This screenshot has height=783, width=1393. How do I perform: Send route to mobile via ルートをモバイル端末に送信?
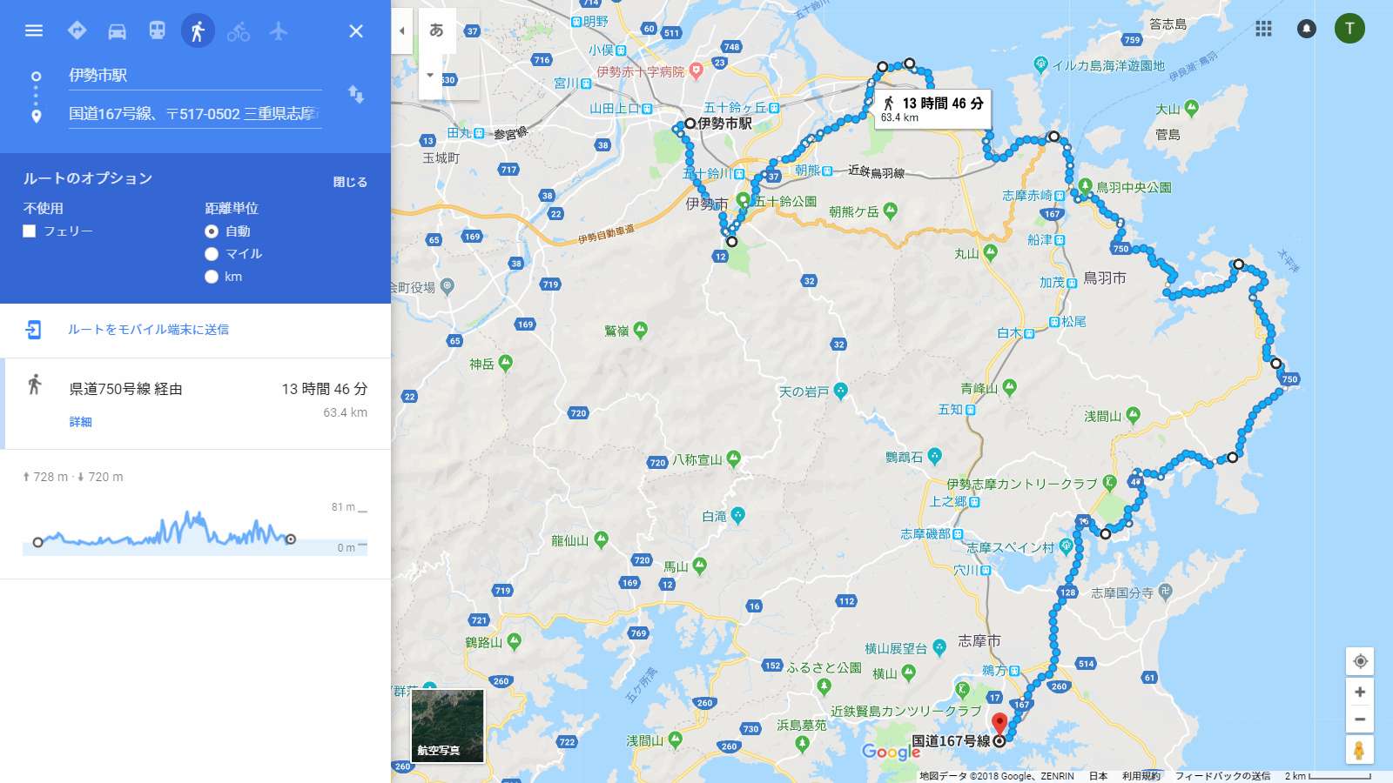click(149, 330)
